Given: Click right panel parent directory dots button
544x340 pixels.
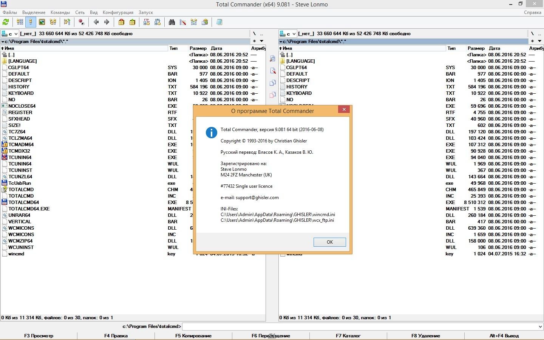Looking at the screenshot, I should (539, 34).
